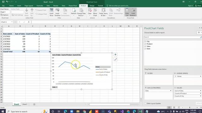Image resolution: width=202 pixels, height=113 pixels.
Task: Click the Count of Product chart field button
Action: click(67, 55)
